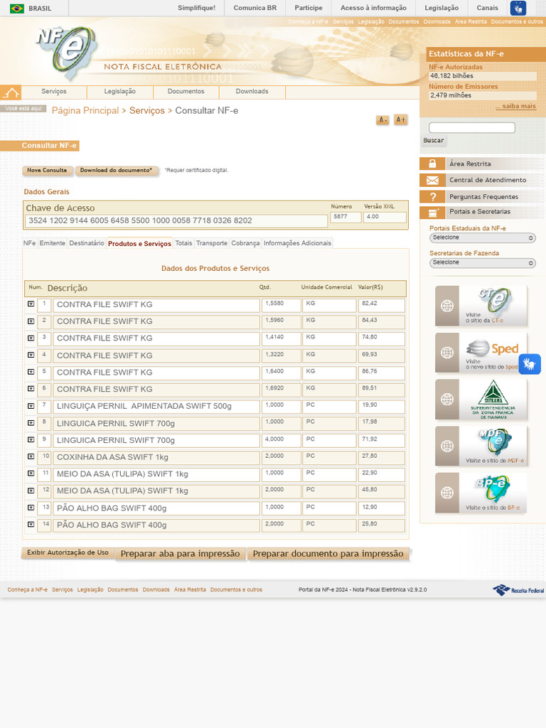
Task: Open Canais in top government bar
Action: pyautogui.click(x=488, y=8)
